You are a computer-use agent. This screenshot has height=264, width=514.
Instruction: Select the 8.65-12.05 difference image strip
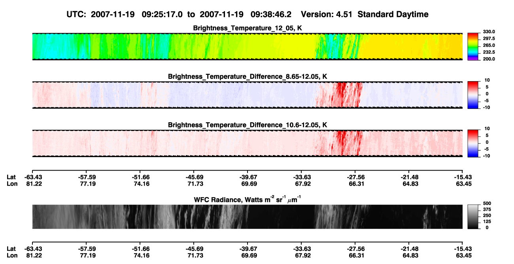248,95
